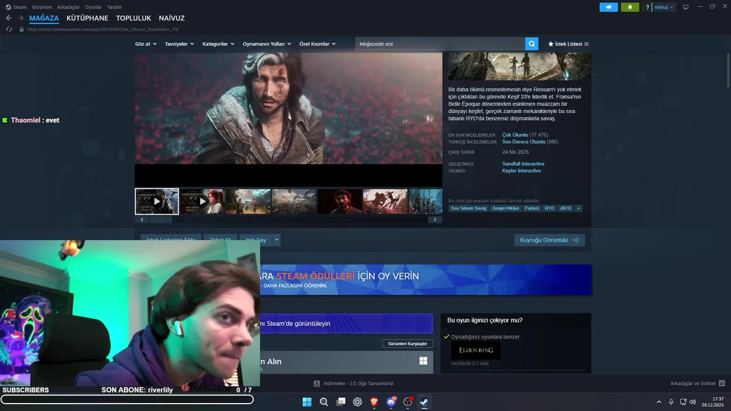The height and width of the screenshot is (411, 731).
Task: Go back with the left arrow
Action: click(x=9, y=18)
